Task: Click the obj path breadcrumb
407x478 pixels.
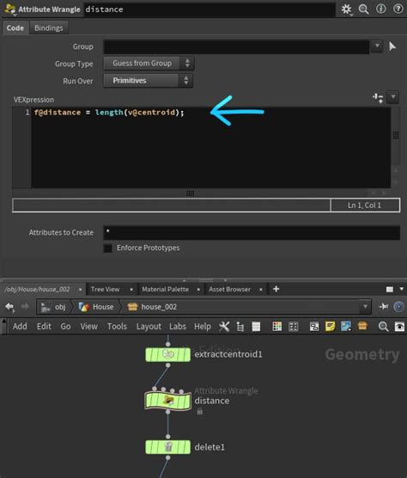Action: [x=54, y=307]
